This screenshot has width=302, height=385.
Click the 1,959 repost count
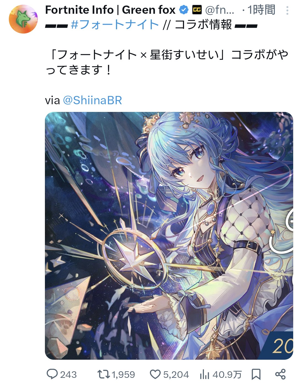[x=123, y=375]
